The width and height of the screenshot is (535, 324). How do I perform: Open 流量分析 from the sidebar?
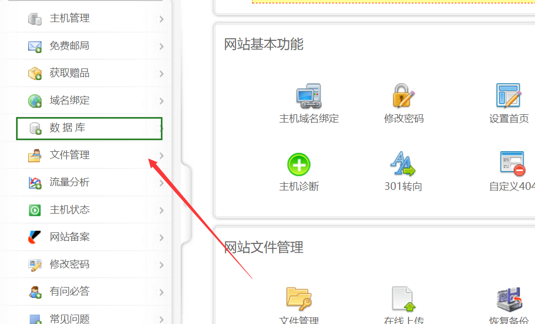[x=70, y=182]
